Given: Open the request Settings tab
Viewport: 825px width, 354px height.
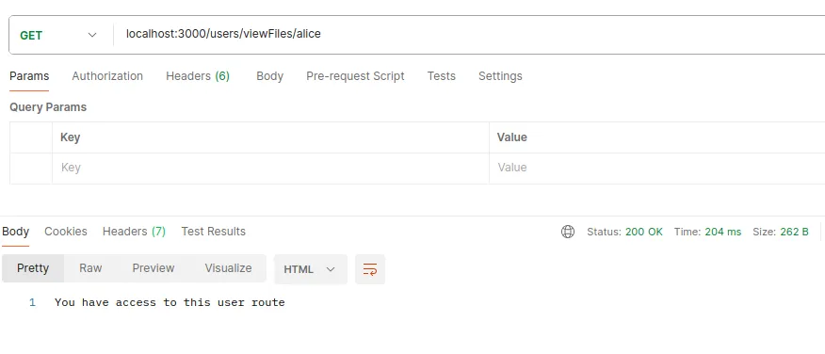Looking at the screenshot, I should tap(500, 76).
